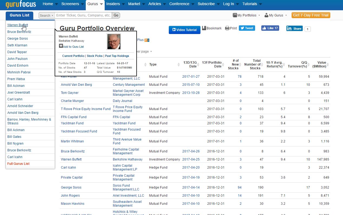Screen dimensions: 343x215
Task: Open the Log In menu
Action: coord(231,4)
